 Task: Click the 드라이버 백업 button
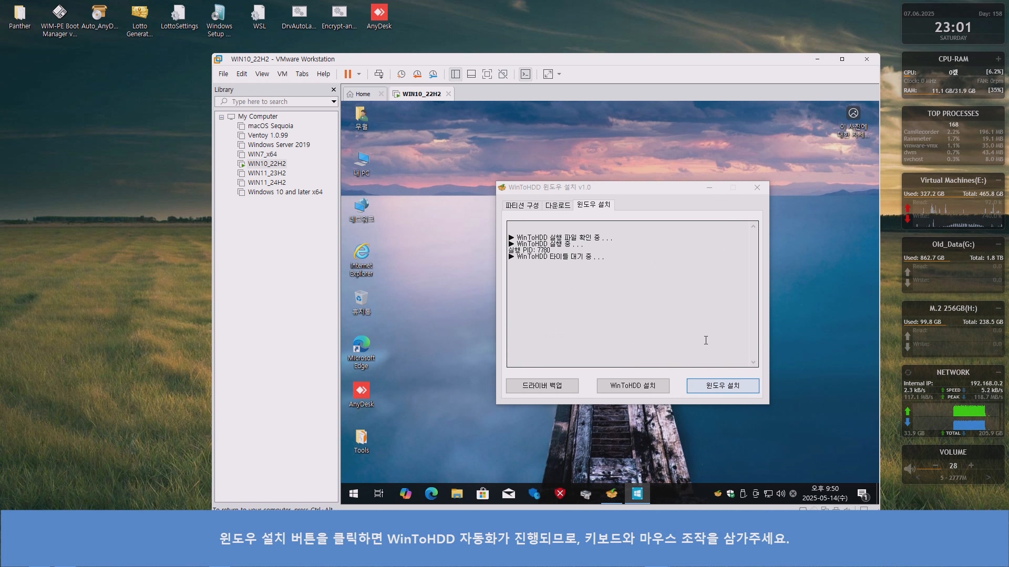coord(542,386)
